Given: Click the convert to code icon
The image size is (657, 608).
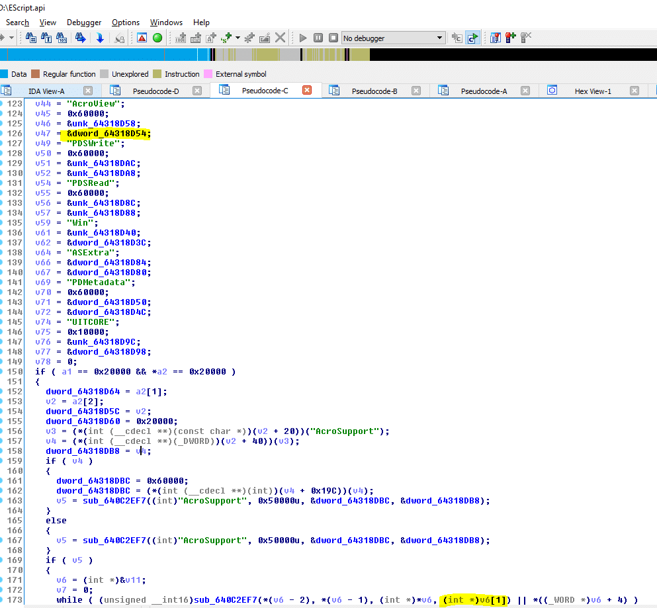Looking at the screenshot, I should coord(181,38).
